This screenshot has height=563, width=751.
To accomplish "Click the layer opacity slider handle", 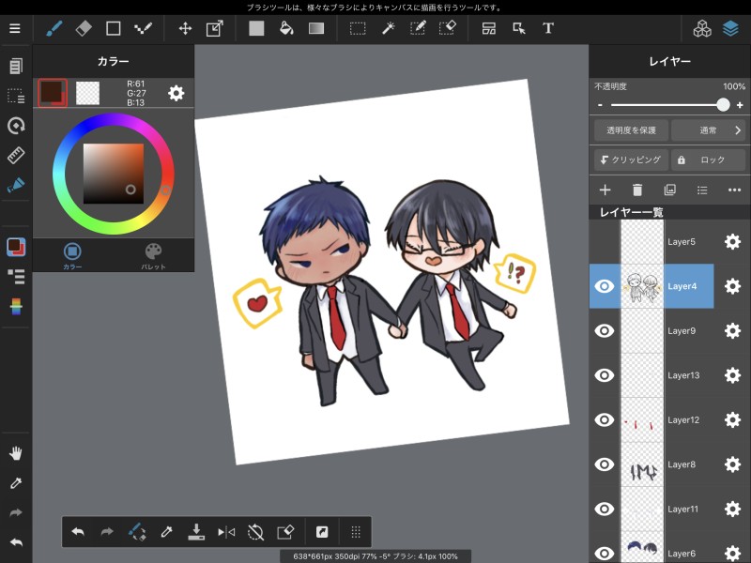I will 723,105.
